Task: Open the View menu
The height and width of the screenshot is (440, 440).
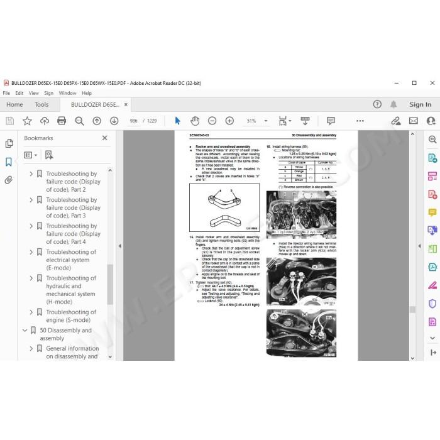Action: pyautogui.click(x=34, y=93)
